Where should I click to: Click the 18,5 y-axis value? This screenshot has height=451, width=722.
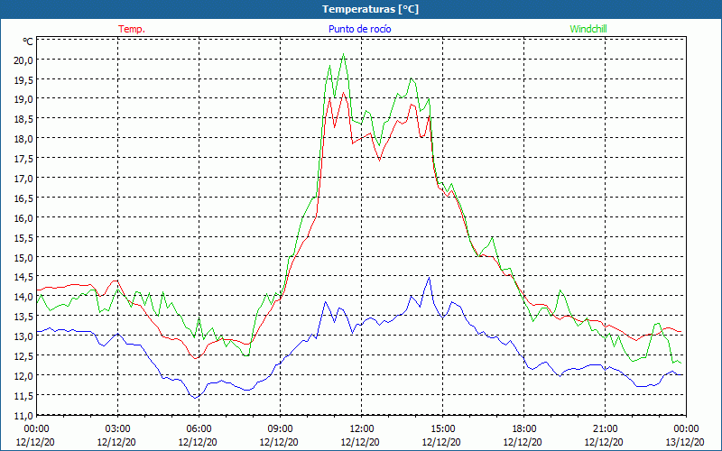(x=24, y=119)
